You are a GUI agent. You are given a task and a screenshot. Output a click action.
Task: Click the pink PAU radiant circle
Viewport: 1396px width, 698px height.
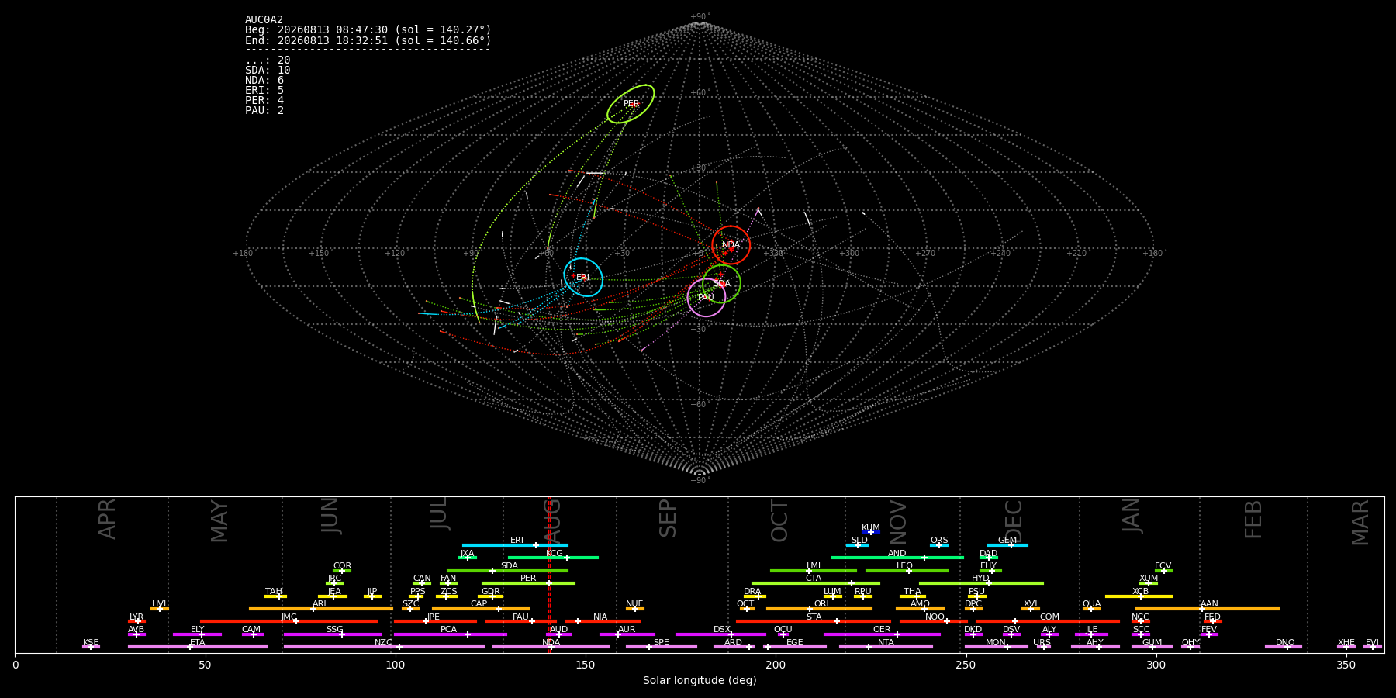click(x=707, y=298)
